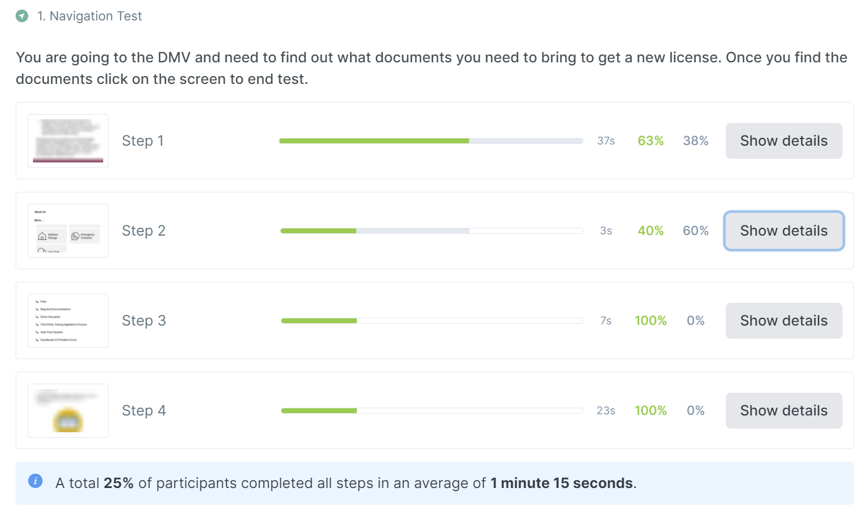This screenshot has width=866, height=521.
Task: Click the Step 1 progress bar
Action: (431, 141)
